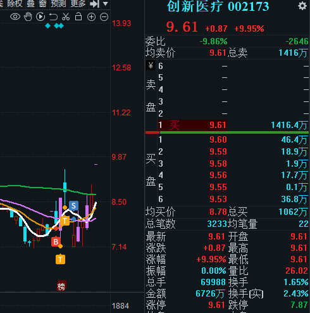This screenshot has width=310, height=313.
Task: Select buy level 4 price 9.56
Action: 218,175
